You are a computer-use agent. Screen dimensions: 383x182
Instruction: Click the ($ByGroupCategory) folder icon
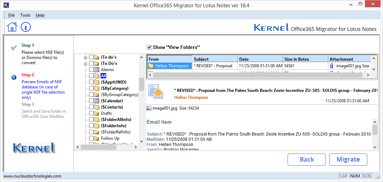tap(96, 94)
